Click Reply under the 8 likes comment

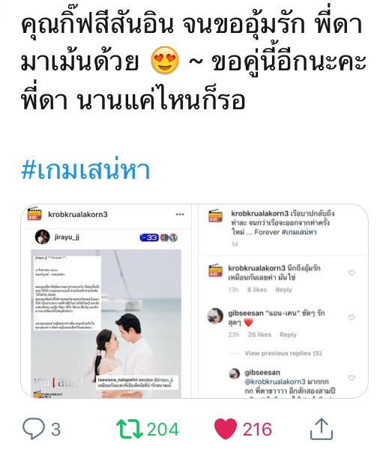pyautogui.click(x=283, y=290)
